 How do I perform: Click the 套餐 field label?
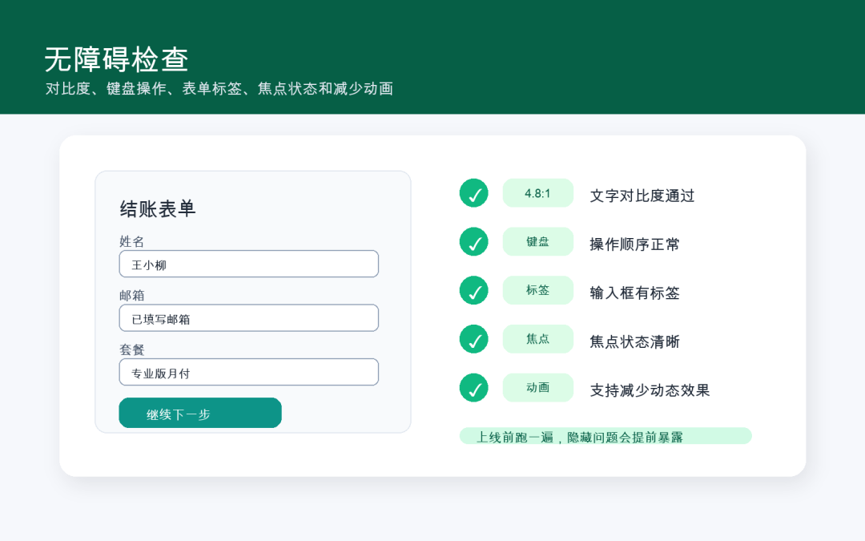pyautogui.click(x=132, y=349)
